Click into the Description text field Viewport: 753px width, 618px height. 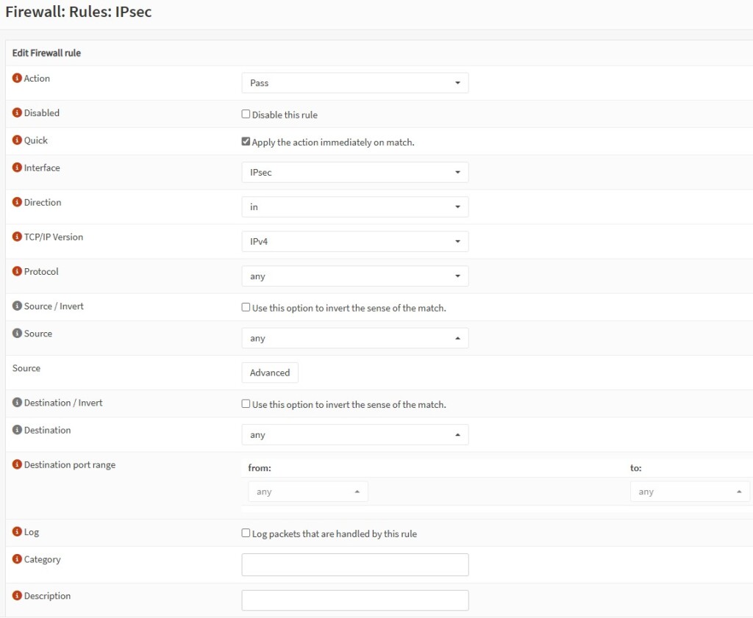pos(354,600)
